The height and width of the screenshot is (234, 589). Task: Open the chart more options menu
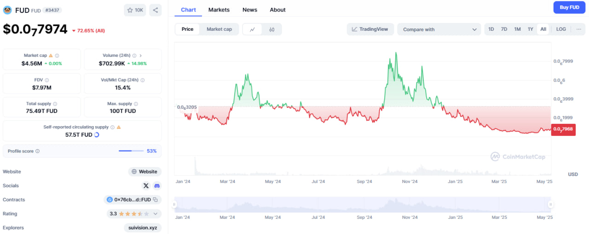click(x=578, y=29)
